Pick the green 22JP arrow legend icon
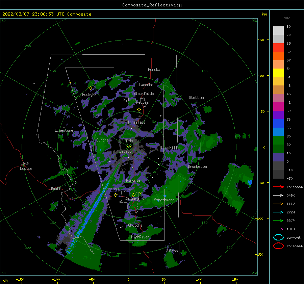The image size is (304, 284). (278, 221)
